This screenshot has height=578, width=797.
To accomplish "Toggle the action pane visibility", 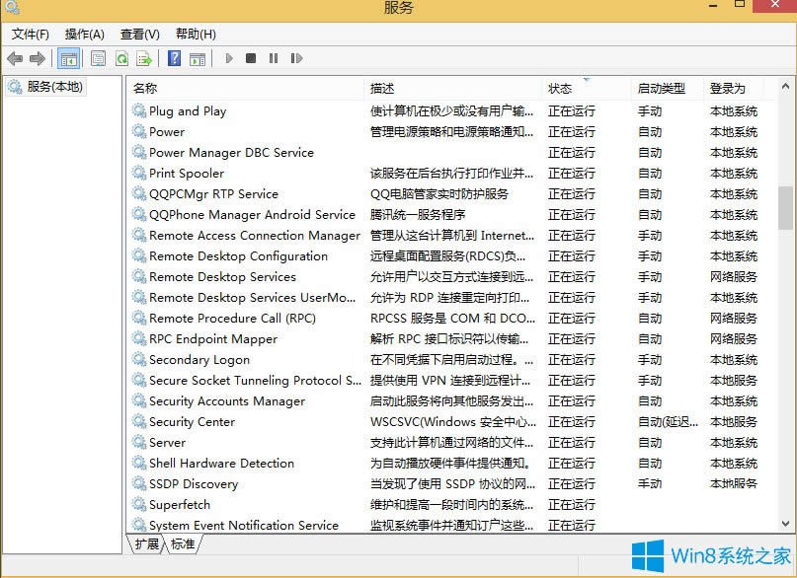I will pos(198,58).
